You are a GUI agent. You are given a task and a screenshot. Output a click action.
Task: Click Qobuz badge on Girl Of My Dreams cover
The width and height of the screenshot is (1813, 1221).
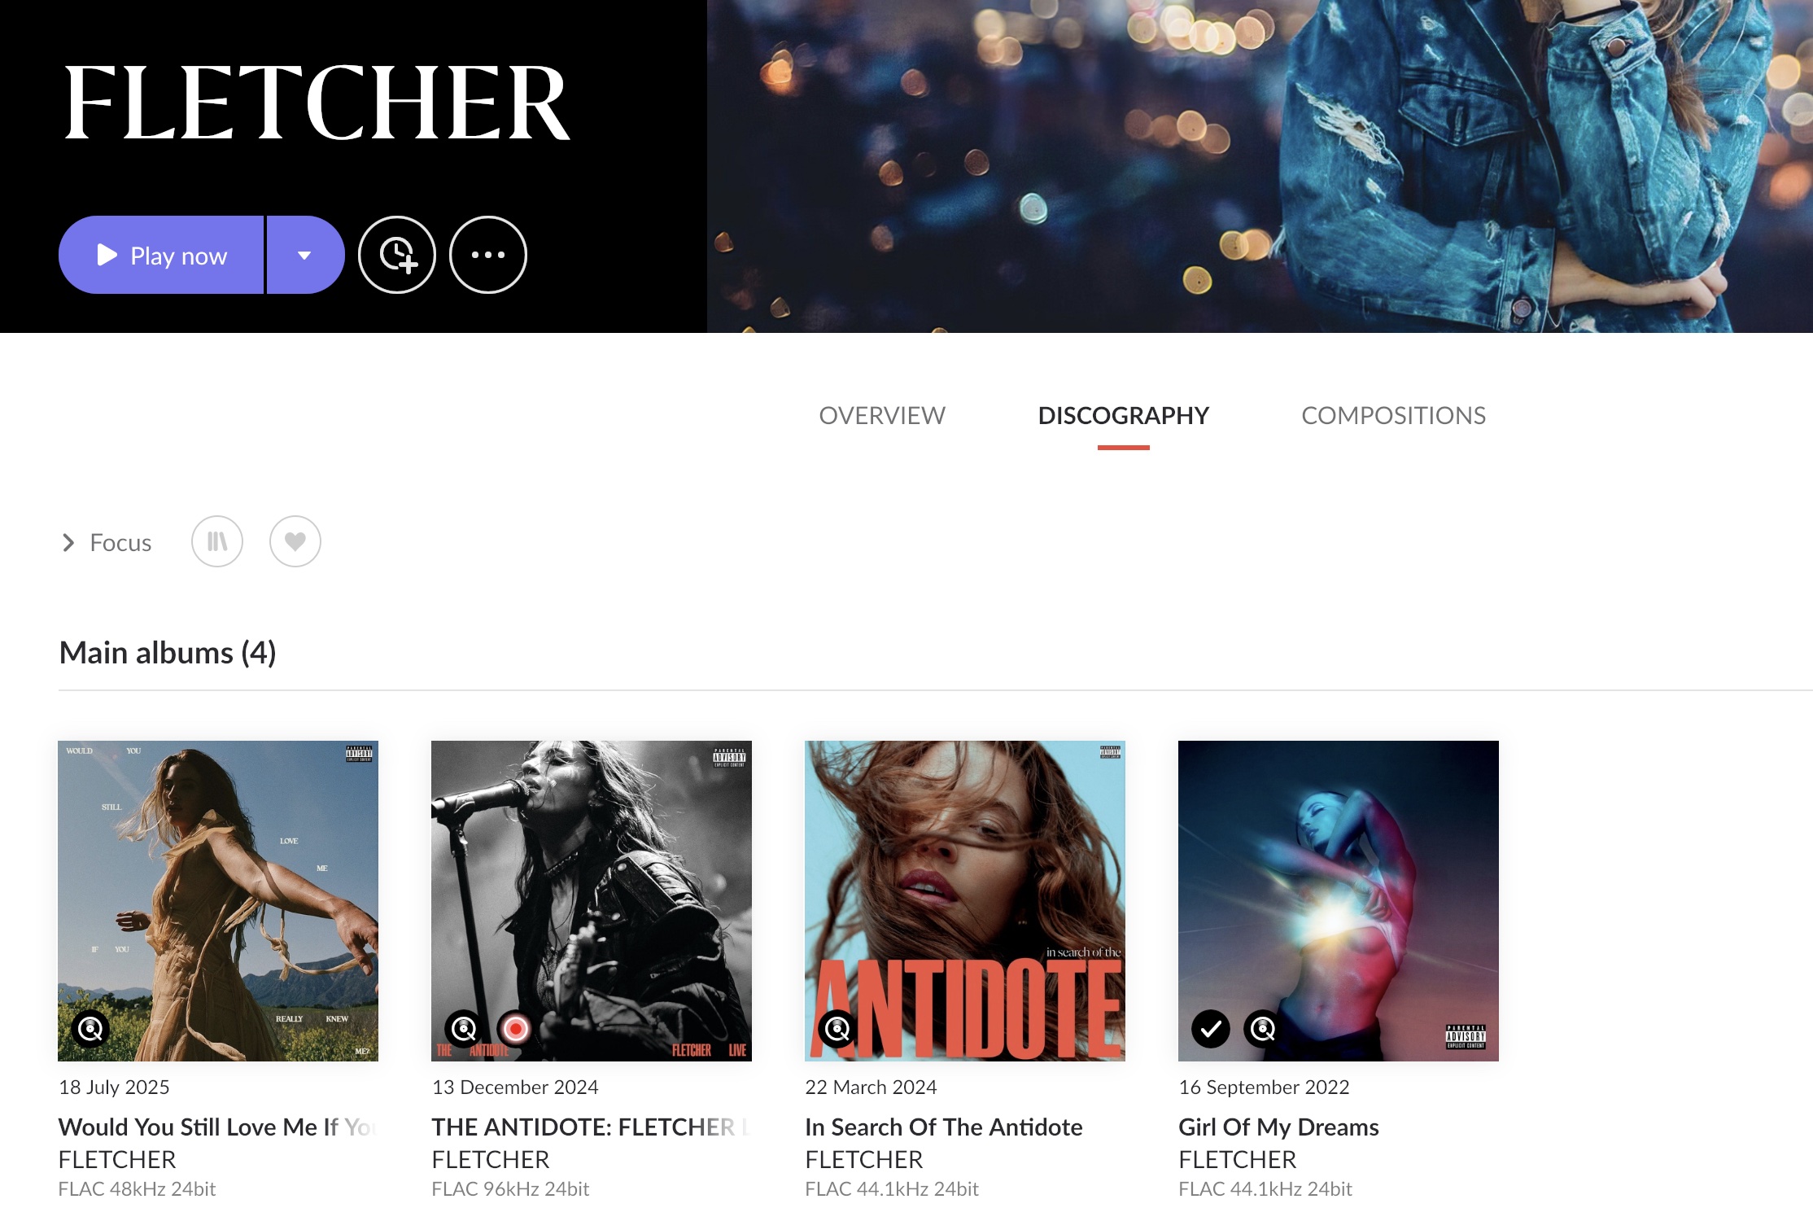pyautogui.click(x=1263, y=1030)
